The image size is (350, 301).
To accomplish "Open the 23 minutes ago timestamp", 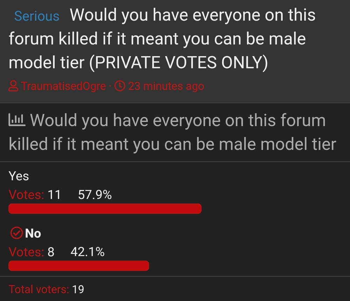I will point(166,86).
